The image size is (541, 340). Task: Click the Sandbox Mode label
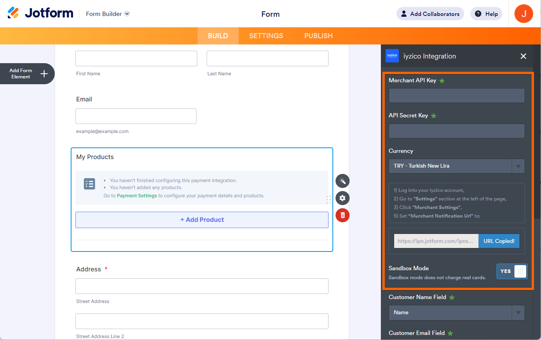click(409, 268)
